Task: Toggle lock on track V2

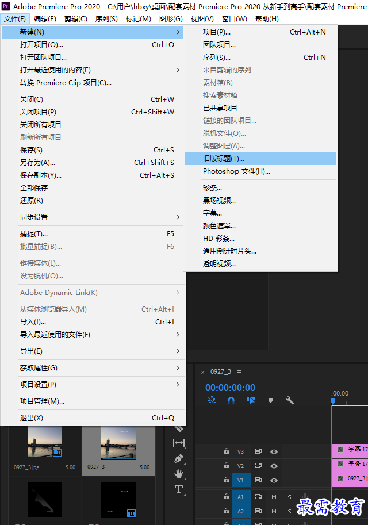Action: tap(227, 466)
